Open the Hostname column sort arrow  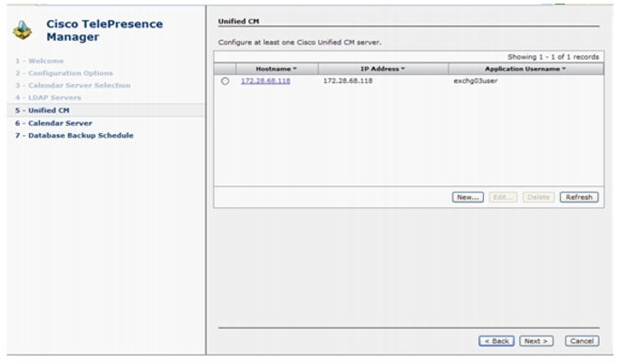coord(294,69)
